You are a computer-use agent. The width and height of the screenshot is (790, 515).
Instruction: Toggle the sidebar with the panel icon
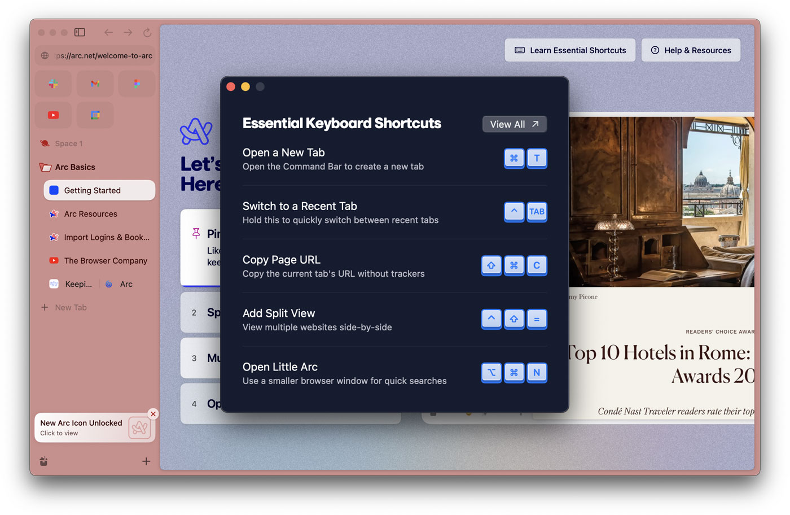[80, 33]
